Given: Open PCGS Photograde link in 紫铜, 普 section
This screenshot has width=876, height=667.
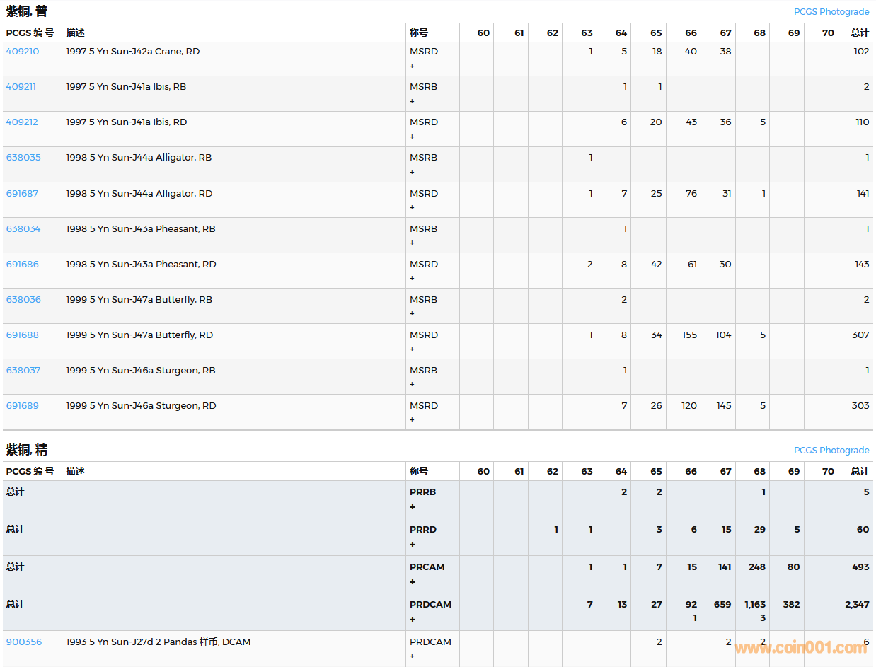Looking at the screenshot, I should (831, 12).
